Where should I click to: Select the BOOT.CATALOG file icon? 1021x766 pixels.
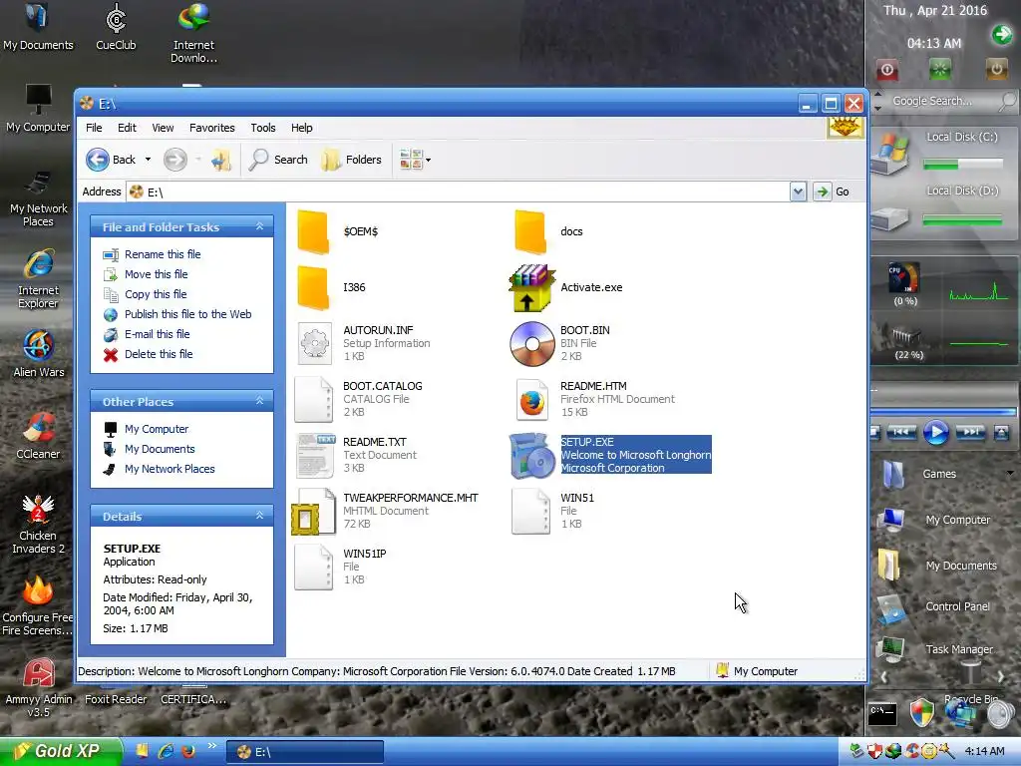(313, 399)
